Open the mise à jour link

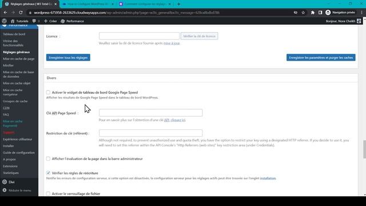pos(172,43)
